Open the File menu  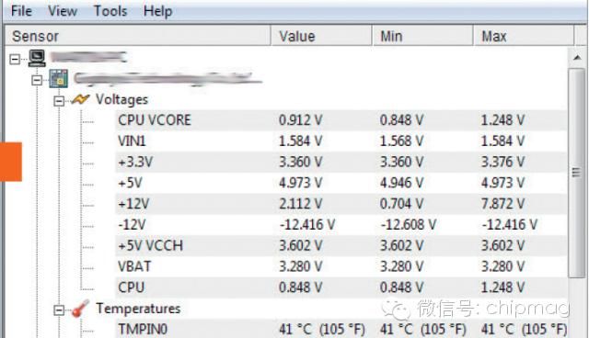[21, 11]
